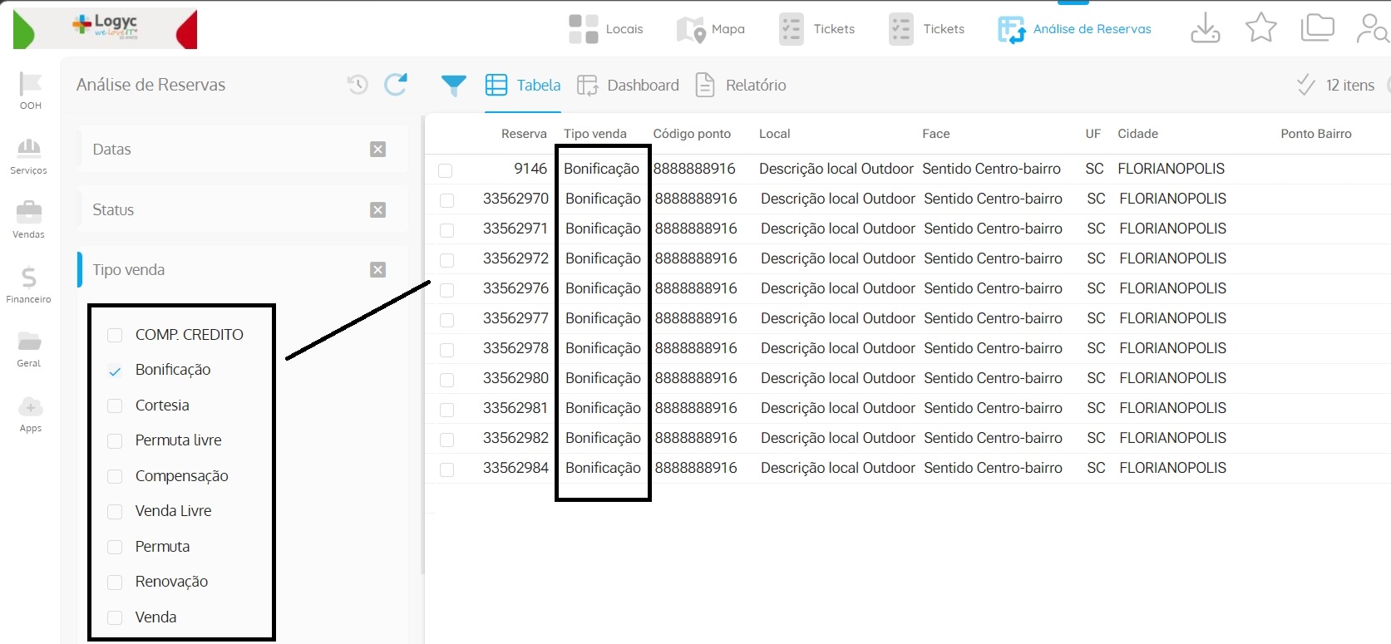Click the funnel filter icon
Viewport: 1391px width, 644px height.
(x=453, y=85)
